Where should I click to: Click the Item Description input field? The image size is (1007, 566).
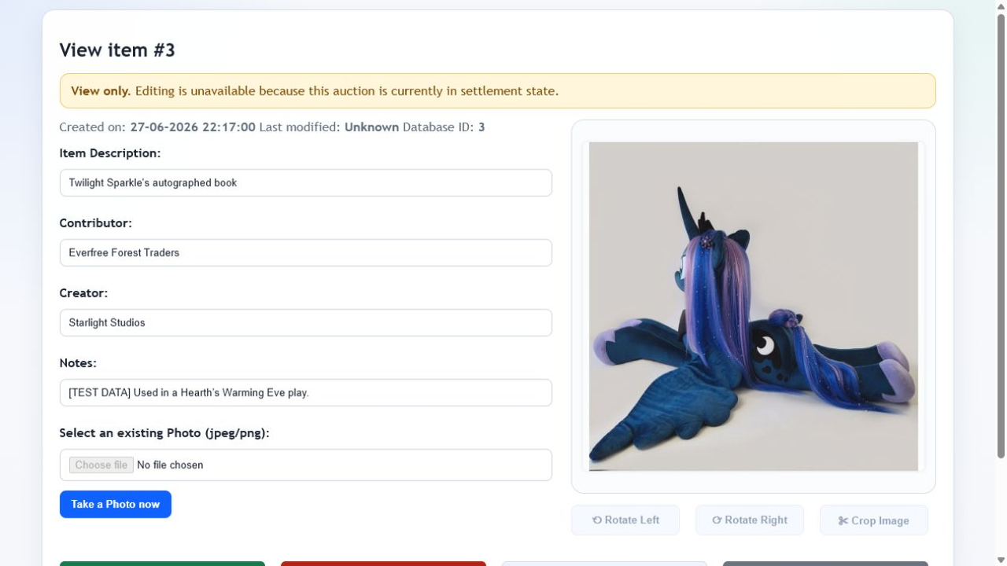[306, 182]
